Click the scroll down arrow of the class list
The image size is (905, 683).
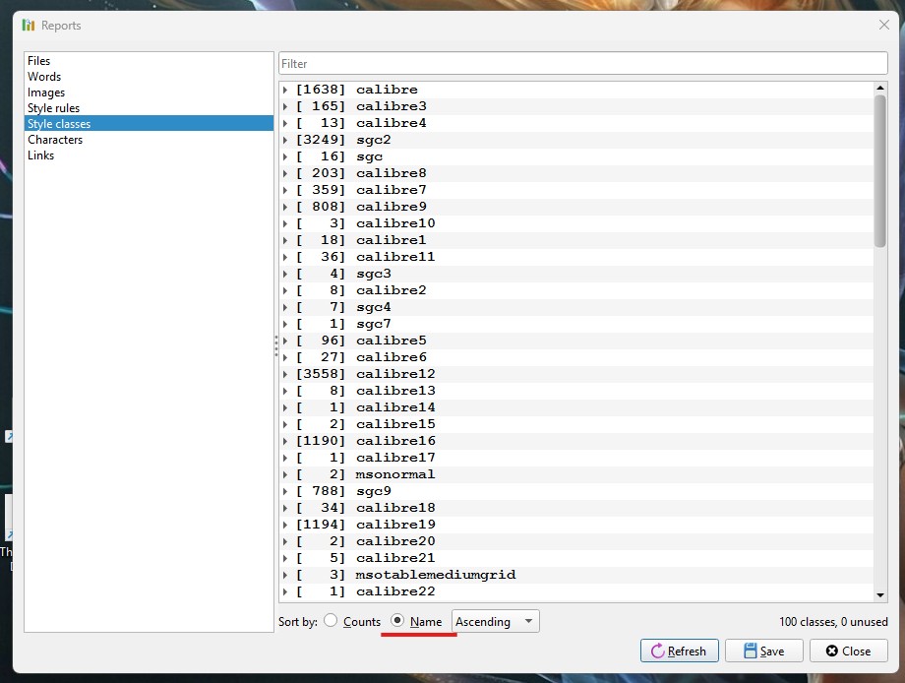[879, 595]
